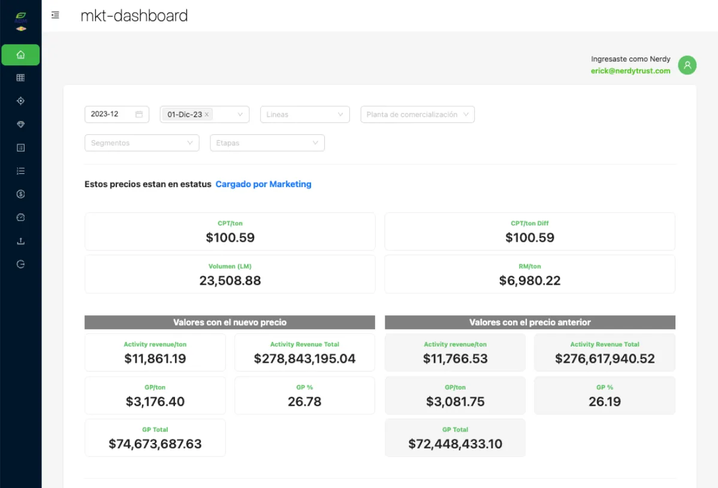Select the CPT/ton card value $100.59
718x488 pixels.
tap(230, 237)
